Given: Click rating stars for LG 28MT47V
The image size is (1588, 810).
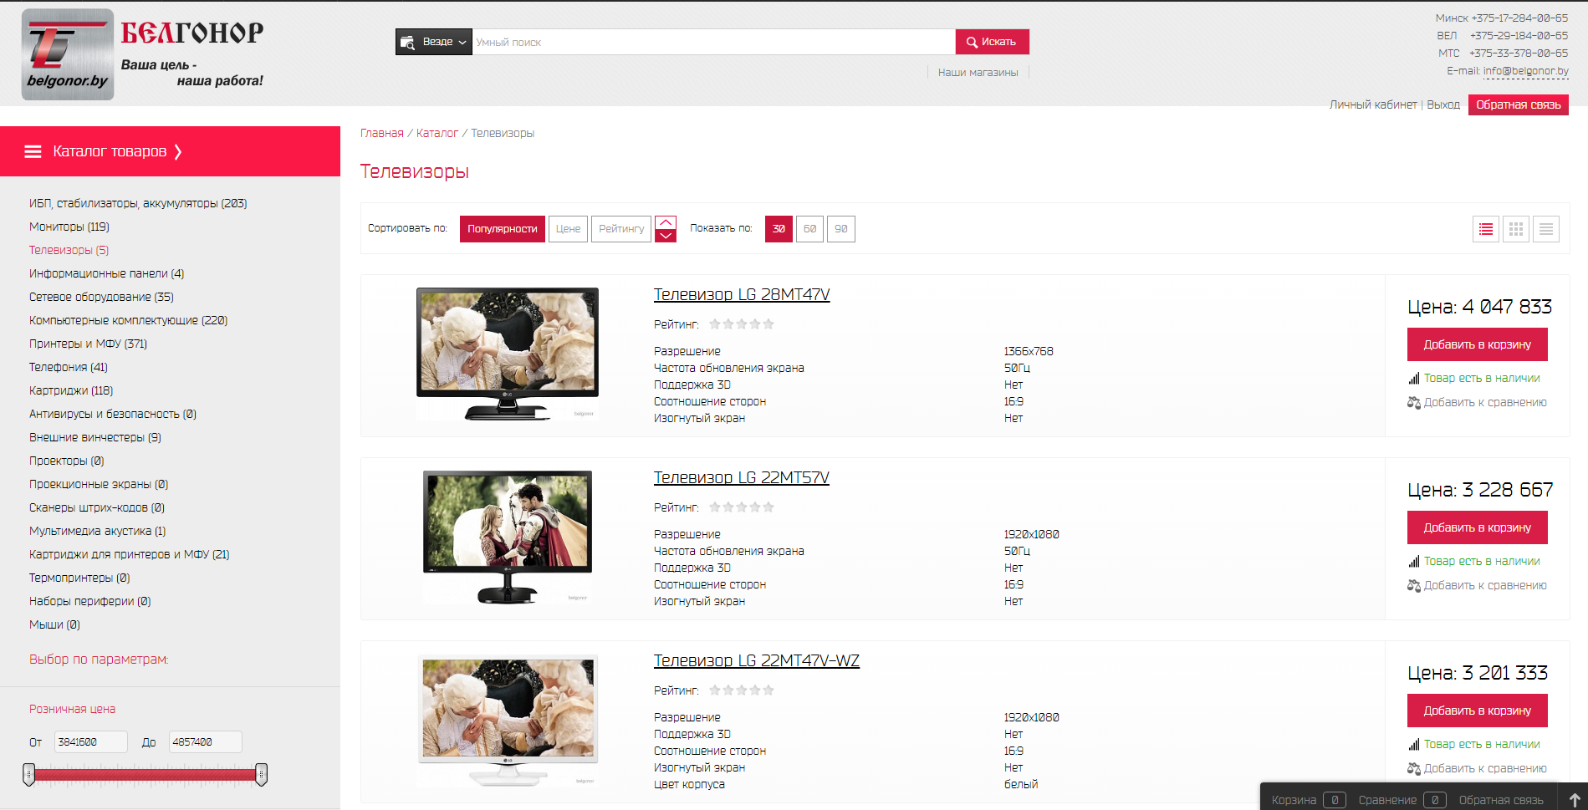Looking at the screenshot, I should pyautogui.click(x=742, y=324).
